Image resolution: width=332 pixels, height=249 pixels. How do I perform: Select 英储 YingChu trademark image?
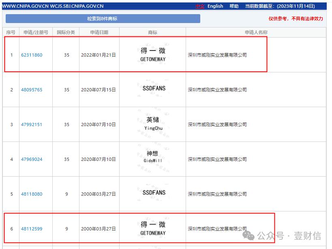point(153,124)
